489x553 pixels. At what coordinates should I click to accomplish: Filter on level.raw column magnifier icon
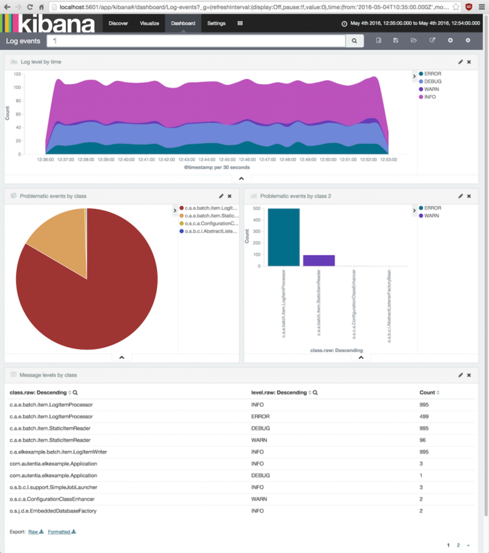click(x=316, y=393)
